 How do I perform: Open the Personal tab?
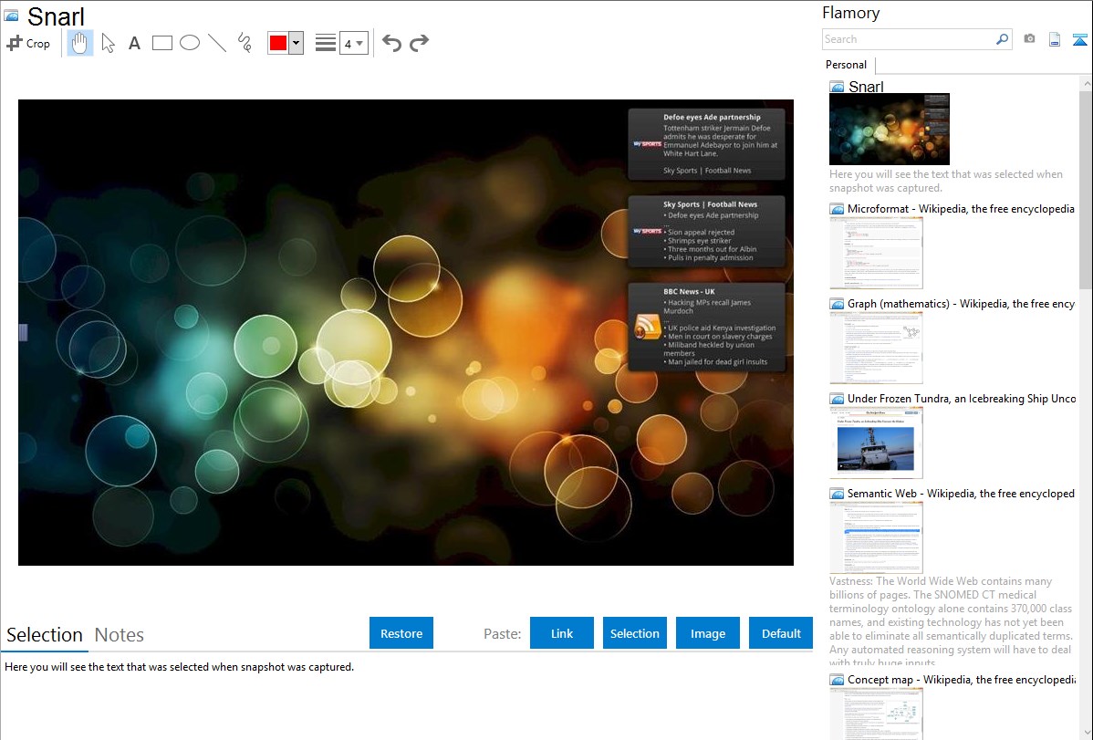pyautogui.click(x=846, y=65)
